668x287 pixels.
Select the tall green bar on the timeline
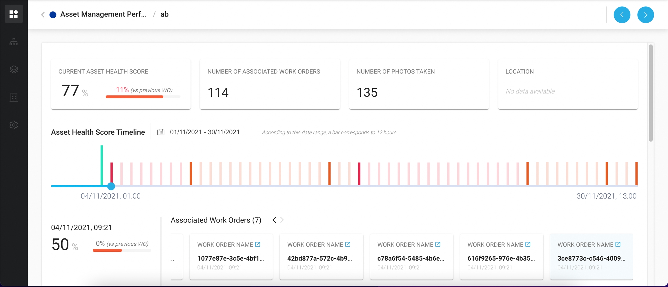coord(102,165)
